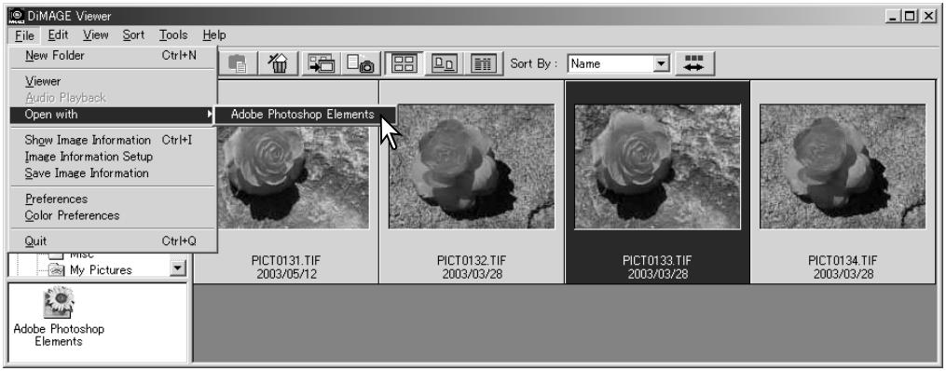Open the View menu
This screenshot has width=946, height=371.
click(96, 35)
